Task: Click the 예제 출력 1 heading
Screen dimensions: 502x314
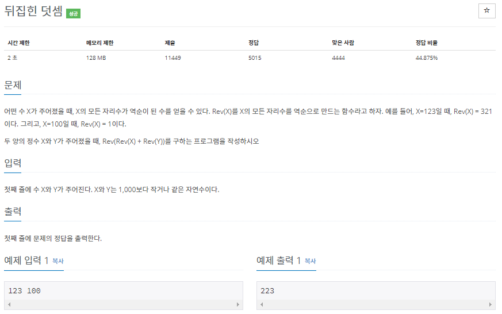Action: point(278,261)
